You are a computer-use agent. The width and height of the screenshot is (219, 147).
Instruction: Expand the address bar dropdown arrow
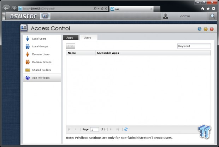click(x=99, y=8)
